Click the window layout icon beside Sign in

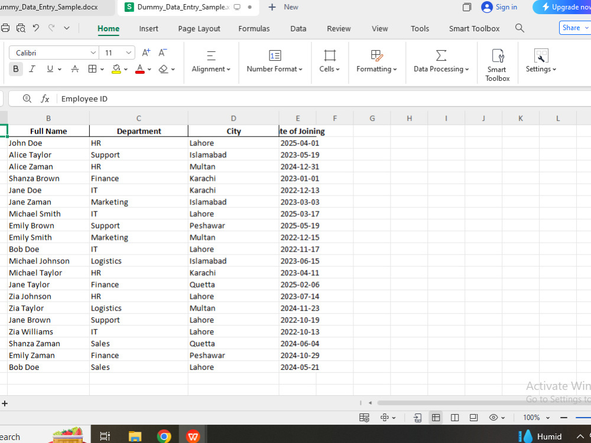[x=467, y=7]
